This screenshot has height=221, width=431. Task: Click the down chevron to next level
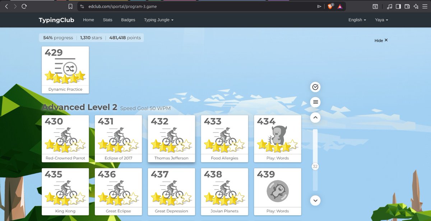point(315,200)
